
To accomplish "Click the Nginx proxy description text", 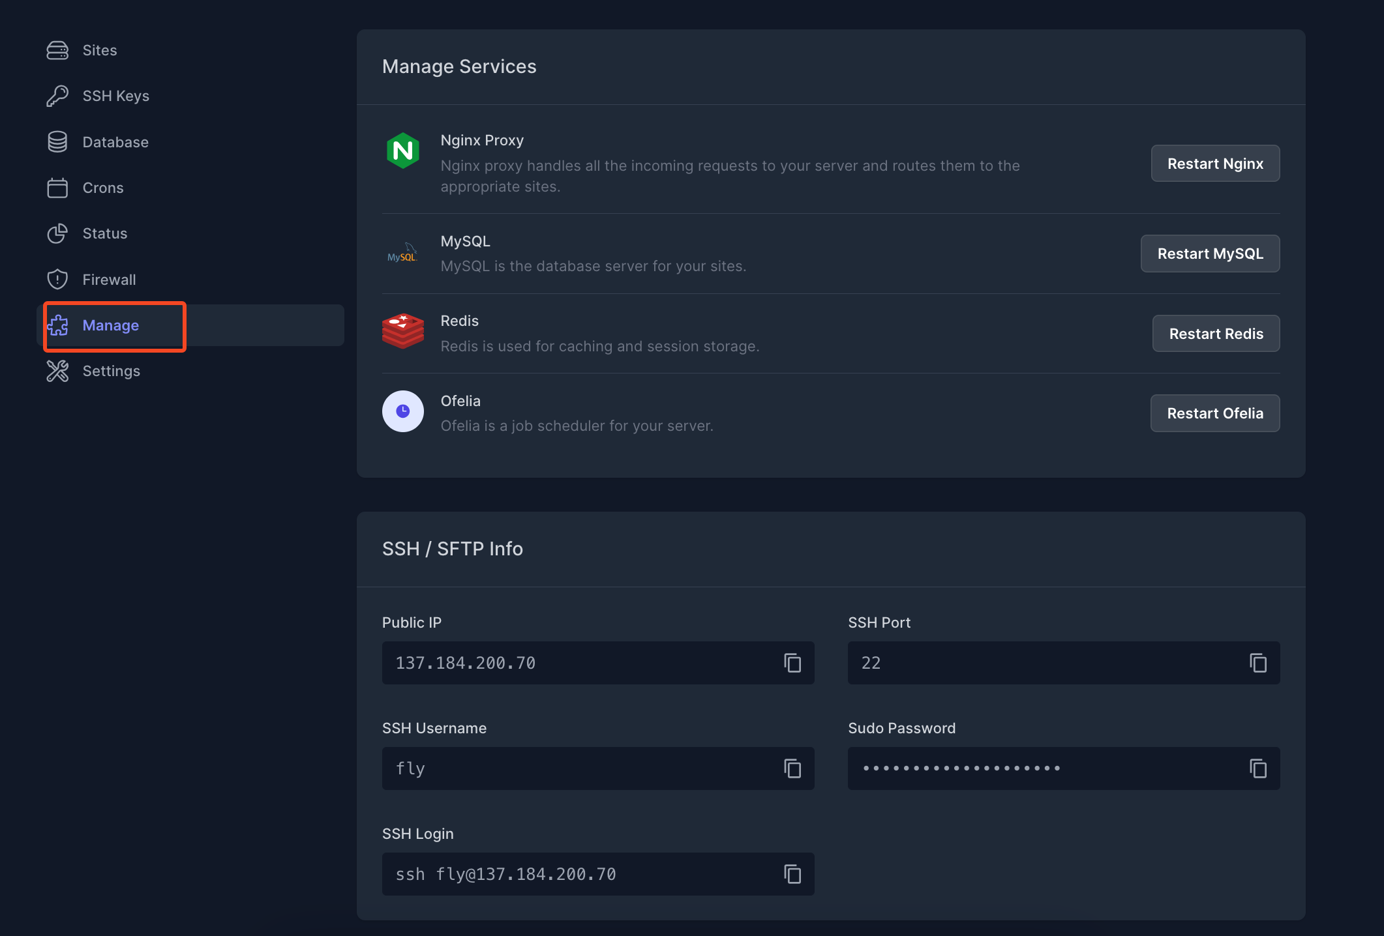I will 730,176.
